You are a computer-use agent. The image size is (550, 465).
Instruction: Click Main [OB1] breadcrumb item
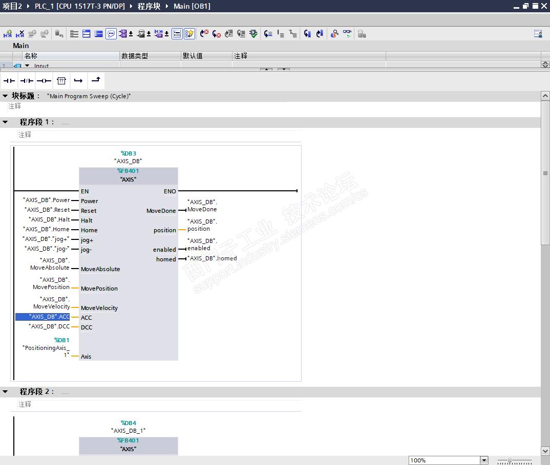coord(192,6)
